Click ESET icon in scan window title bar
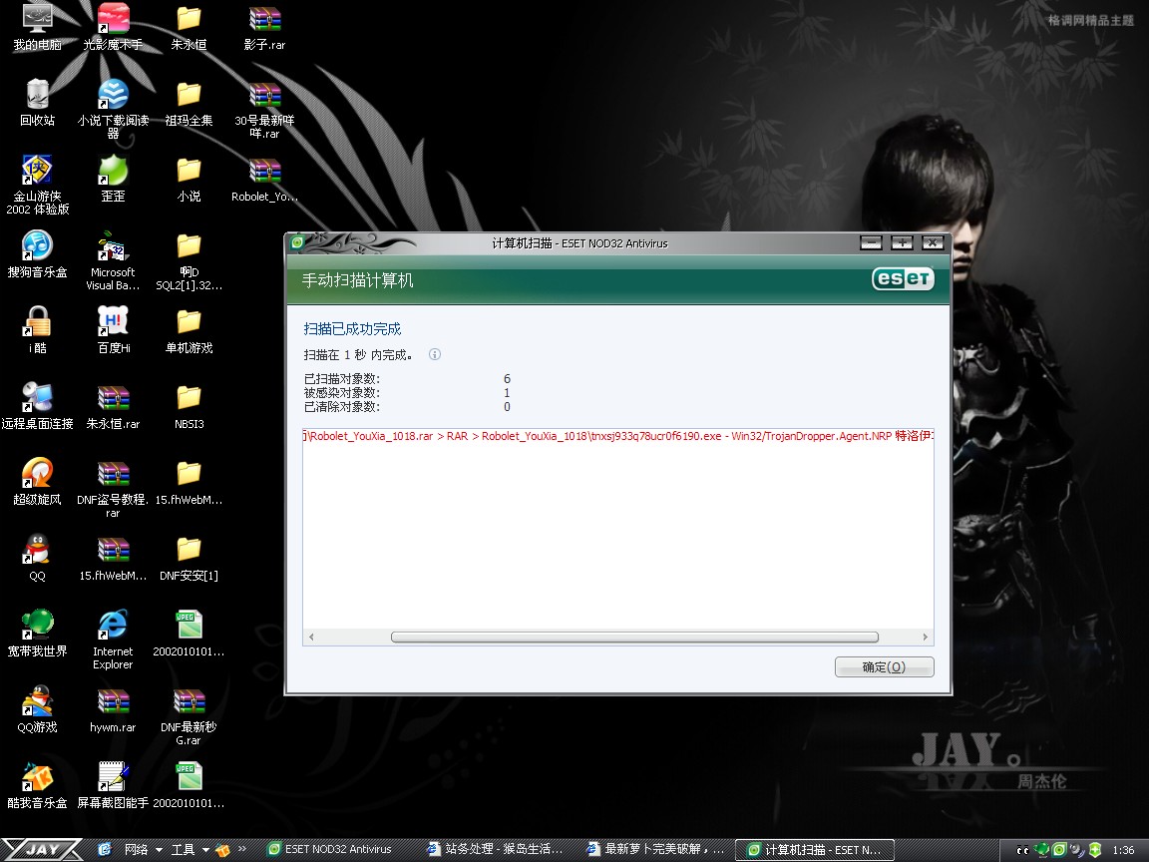This screenshot has width=1149, height=862. pyautogui.click(x=297, y=242)
